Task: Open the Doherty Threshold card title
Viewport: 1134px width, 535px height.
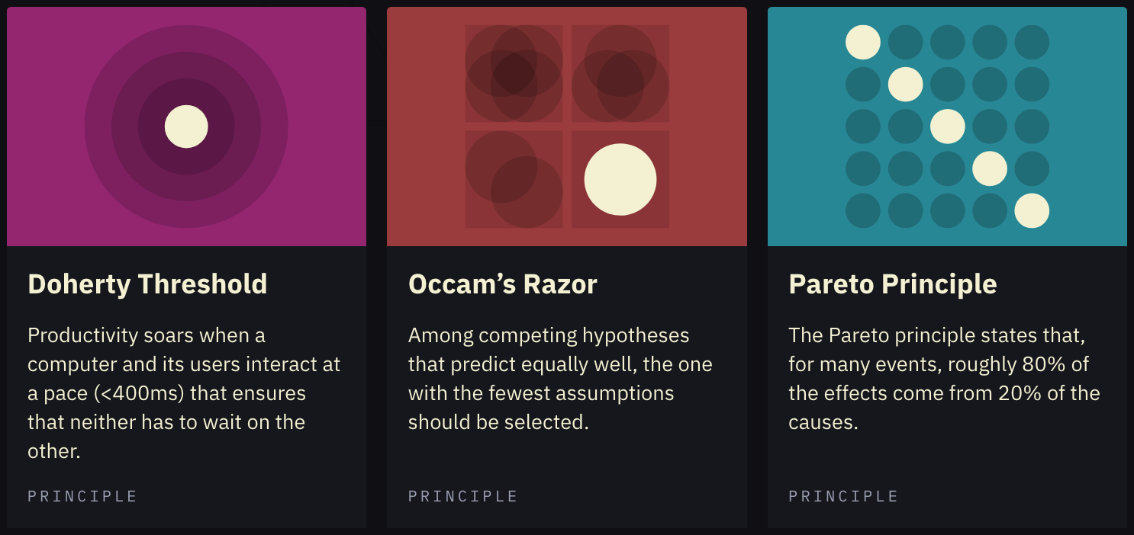Action: (x=147, y=284)
